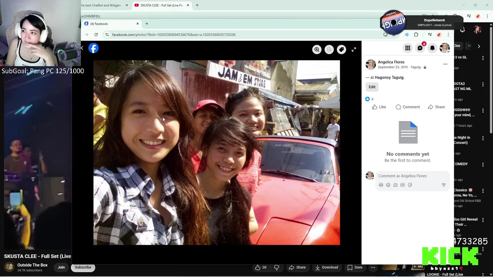This screenshot has width=493, height=277.
Task: Open Messenger with 4 notifications
Action: 420,48
